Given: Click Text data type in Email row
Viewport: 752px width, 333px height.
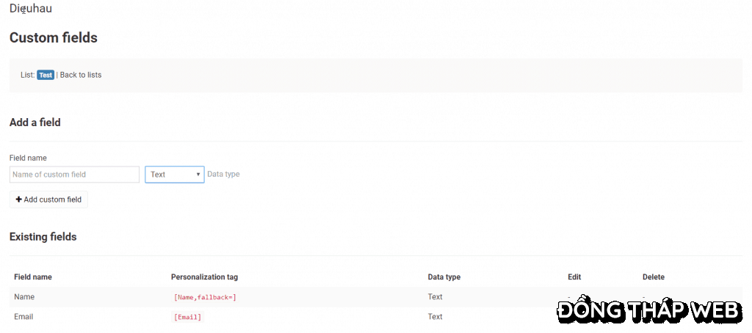Looking at the screenshot, I should (435, 316).
